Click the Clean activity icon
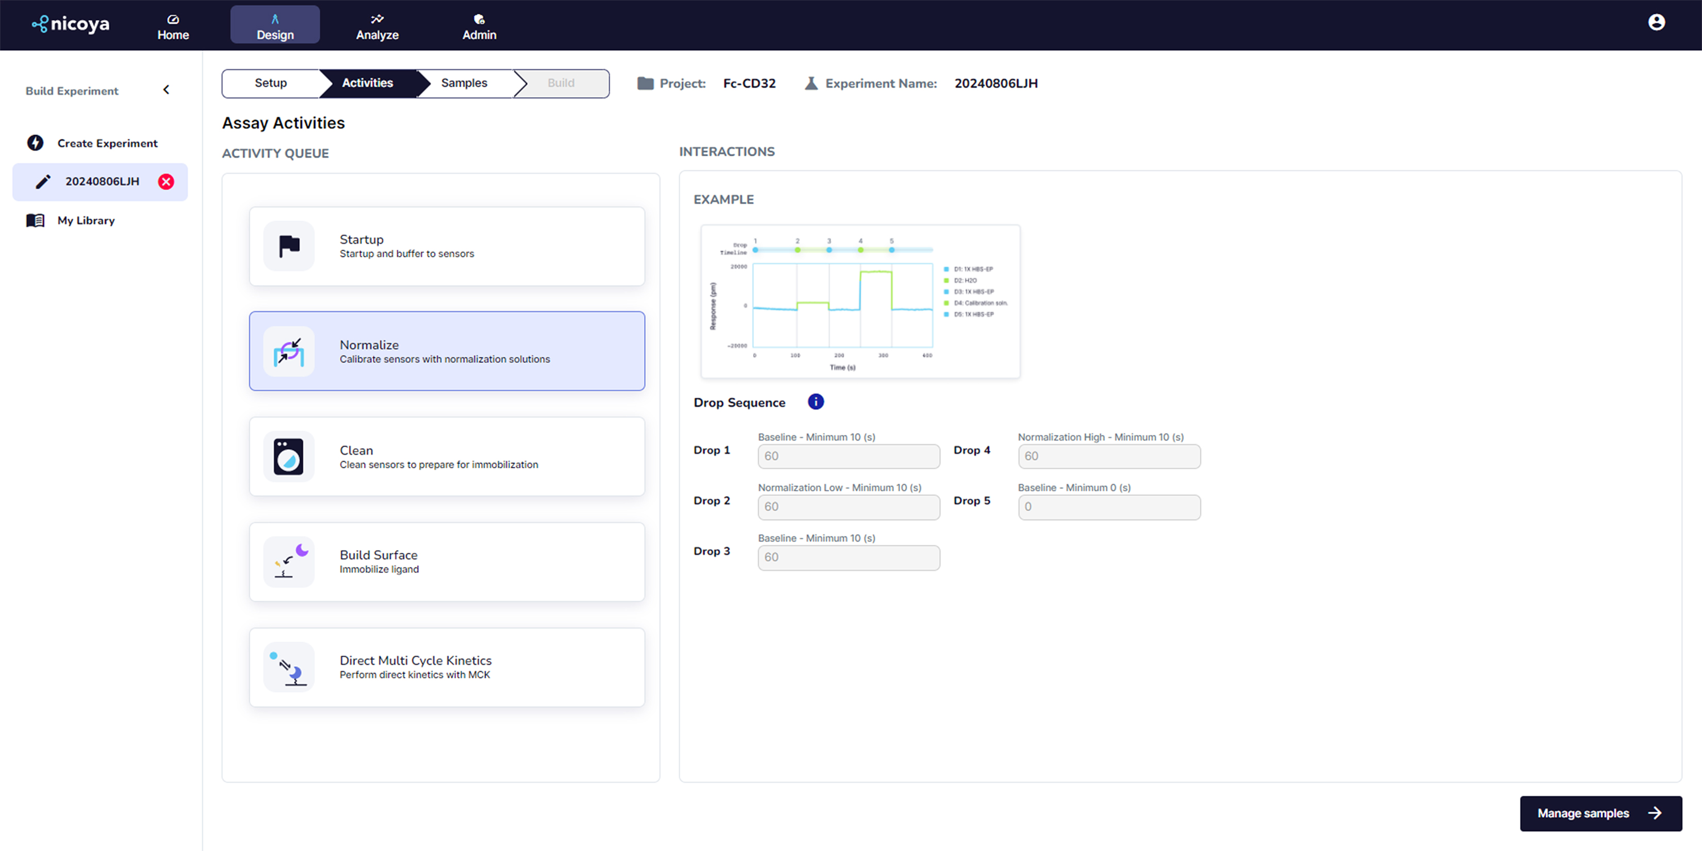The width and height of the screenshot is (1702, 851). (x=289, y=456)
